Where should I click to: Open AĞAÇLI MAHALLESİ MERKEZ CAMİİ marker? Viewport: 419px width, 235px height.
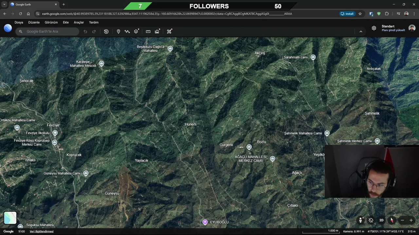[272, 159]
